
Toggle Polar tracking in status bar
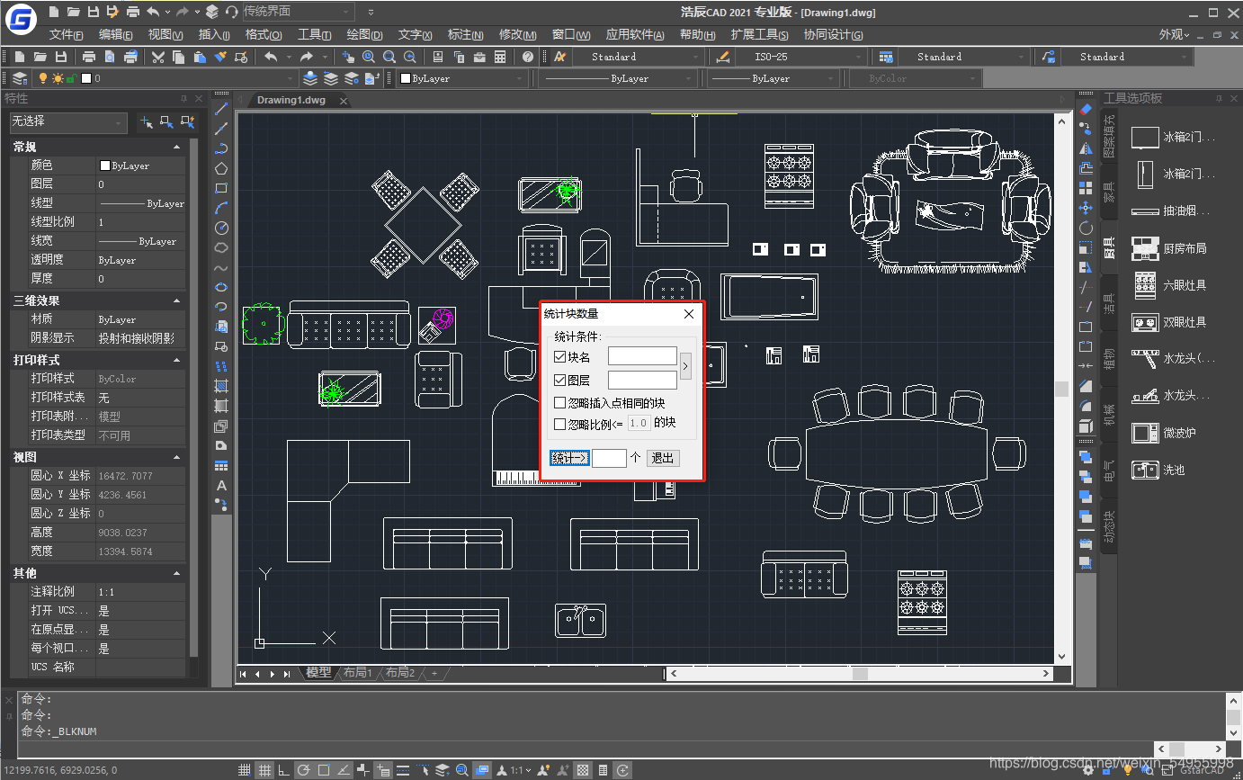[304, 770]
